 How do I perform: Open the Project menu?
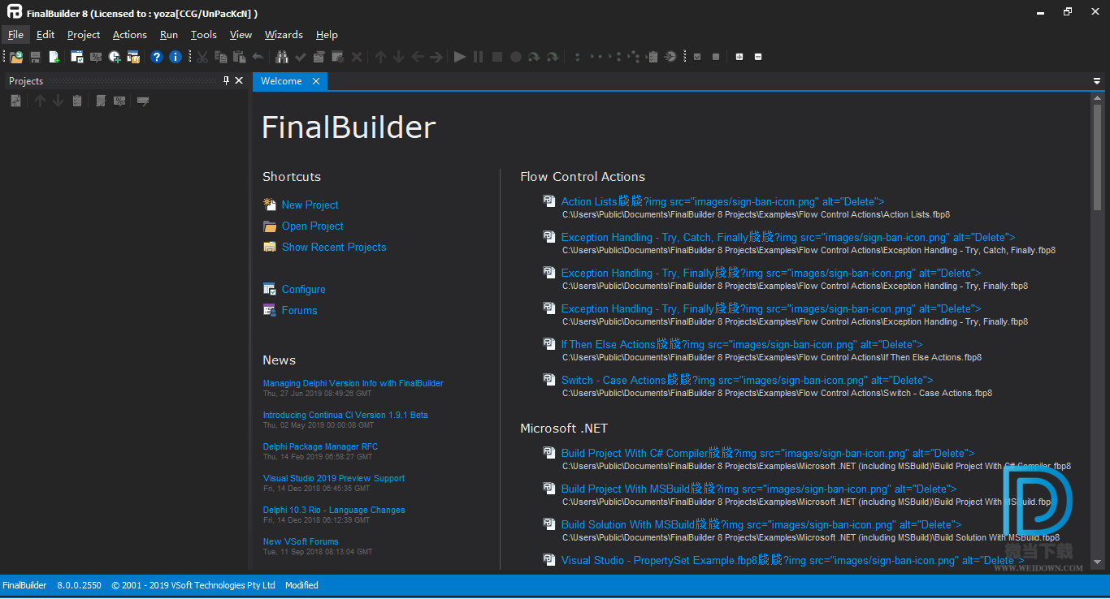pos(84,35)
